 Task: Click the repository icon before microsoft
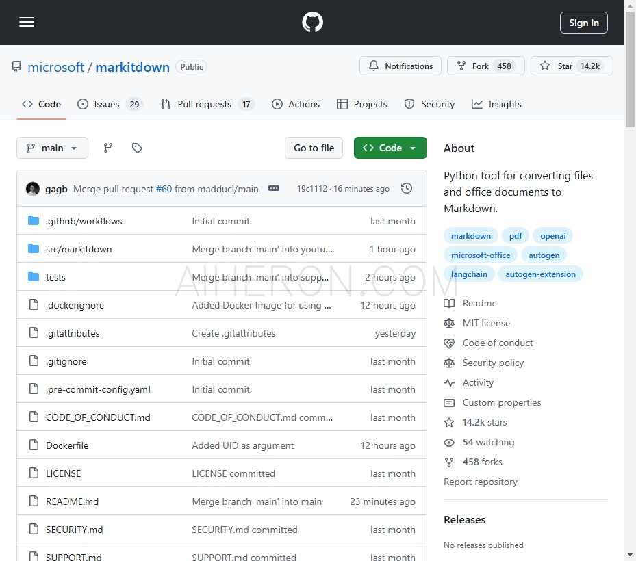click(x=16, y=66)
